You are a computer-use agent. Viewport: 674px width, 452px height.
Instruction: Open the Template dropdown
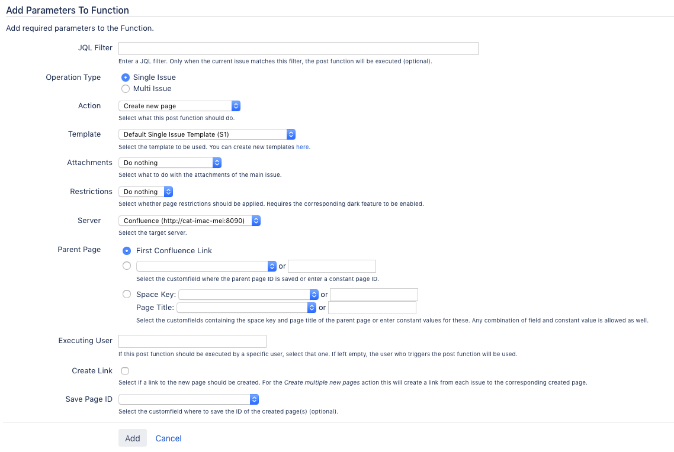(x=207, y=134)
